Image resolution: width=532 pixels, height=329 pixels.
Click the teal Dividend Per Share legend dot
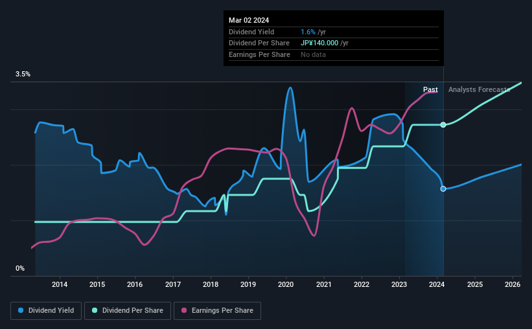[x=95, y=310]
